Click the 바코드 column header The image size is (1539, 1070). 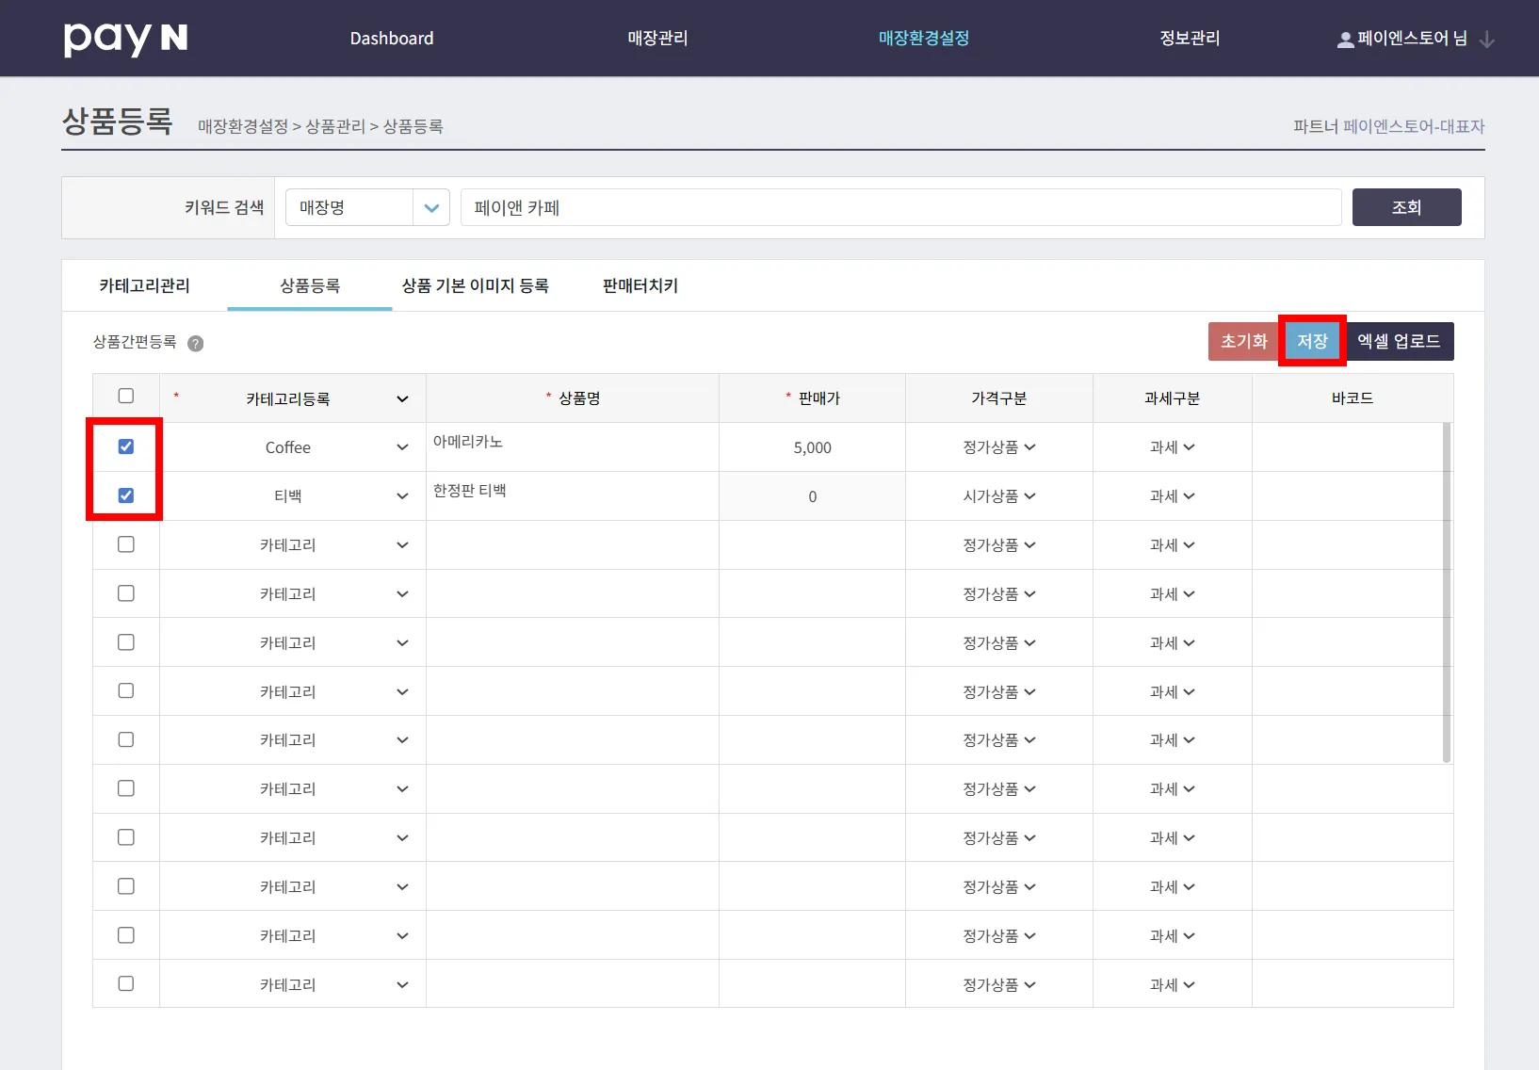[x=1353, y=398]
